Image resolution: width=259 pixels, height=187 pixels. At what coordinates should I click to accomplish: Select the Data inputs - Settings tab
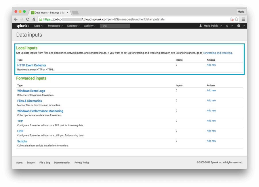49,13
